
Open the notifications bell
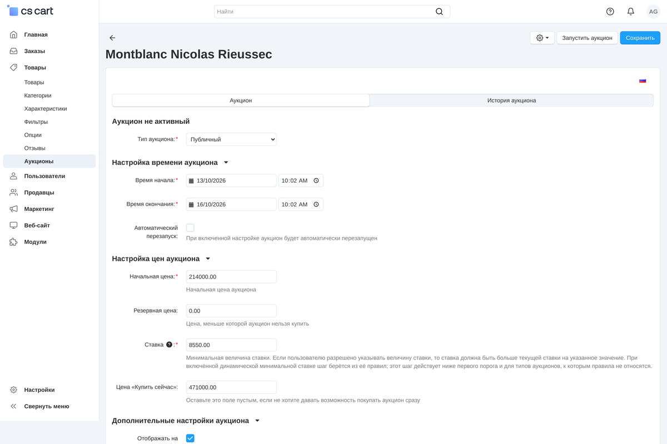[630, 12]
